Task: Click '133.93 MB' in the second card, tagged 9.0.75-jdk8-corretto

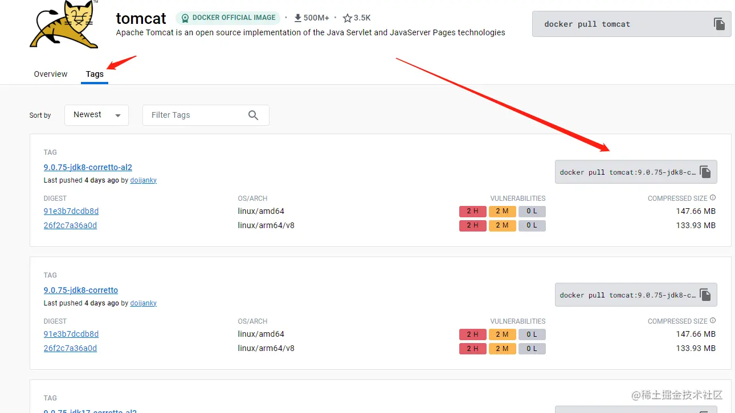Action: pyautogui.click(x=696, y=348)
